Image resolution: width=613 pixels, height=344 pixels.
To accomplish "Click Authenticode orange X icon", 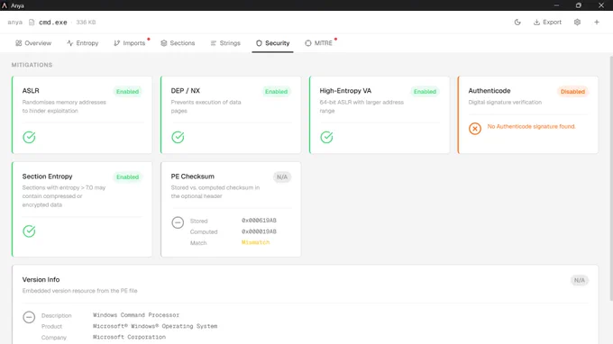I will 475,128.
